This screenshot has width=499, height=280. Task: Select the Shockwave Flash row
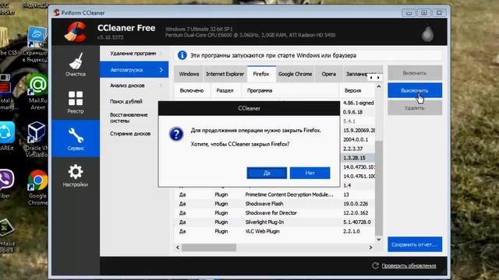[274, 204]
